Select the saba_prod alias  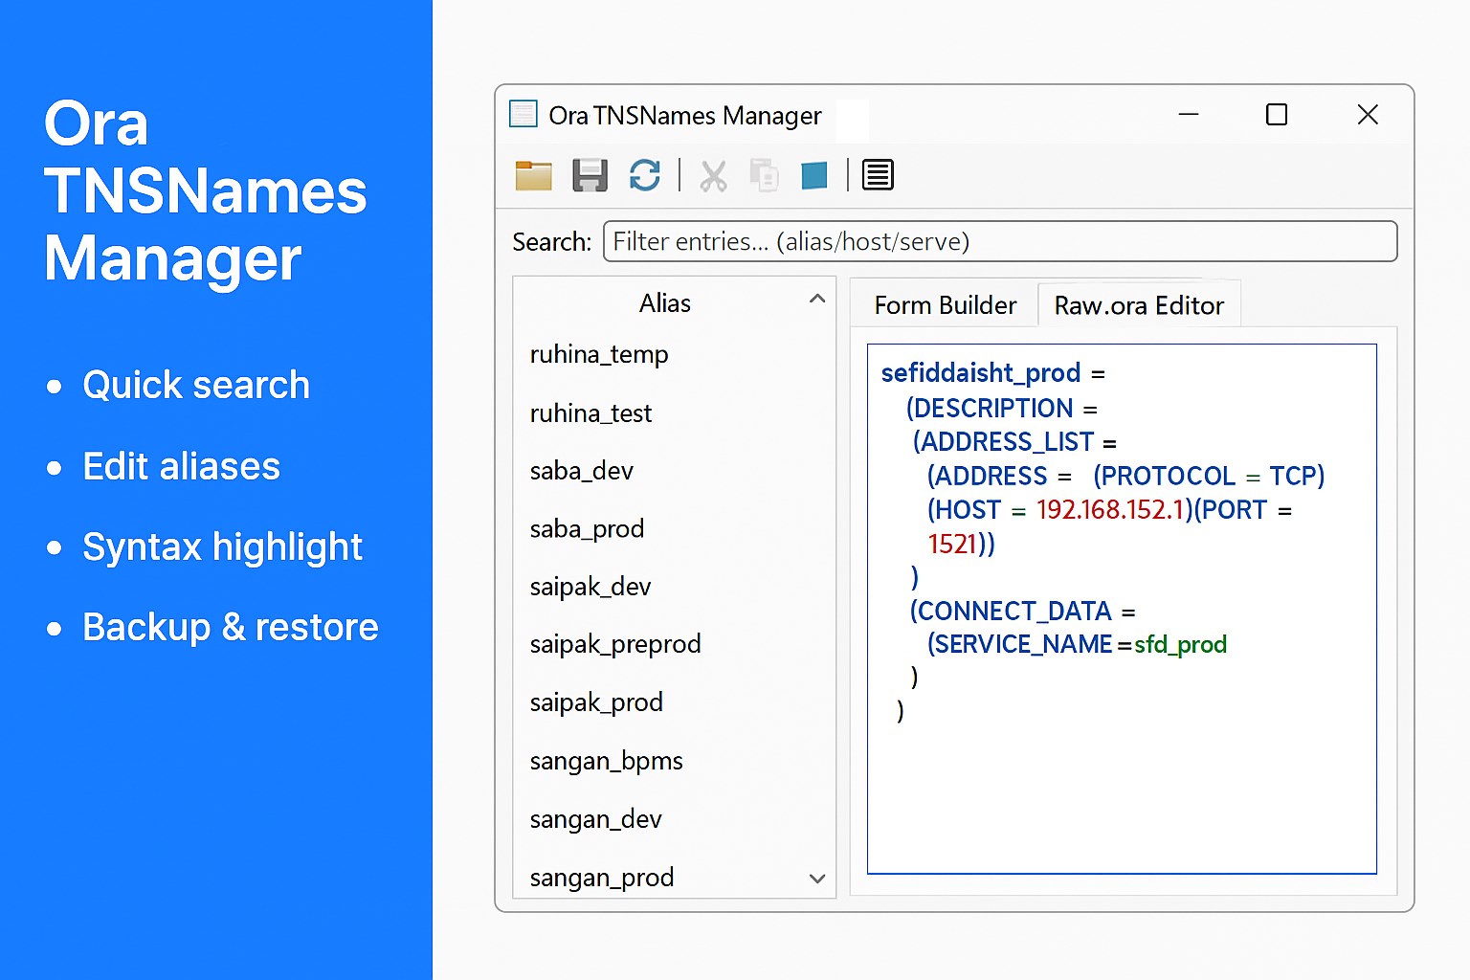pos(587,528)
